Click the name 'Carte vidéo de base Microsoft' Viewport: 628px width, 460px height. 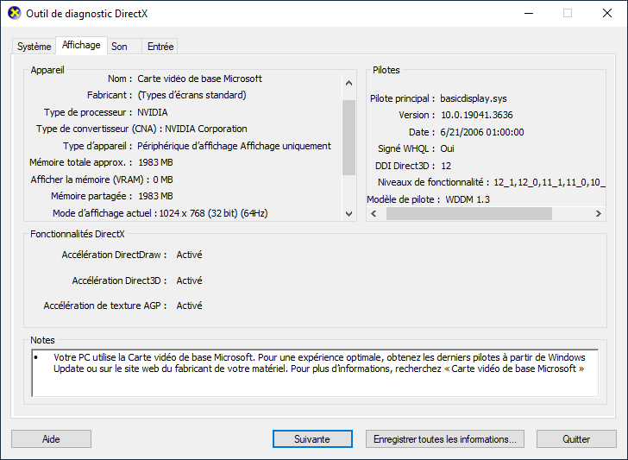(199, 79)
